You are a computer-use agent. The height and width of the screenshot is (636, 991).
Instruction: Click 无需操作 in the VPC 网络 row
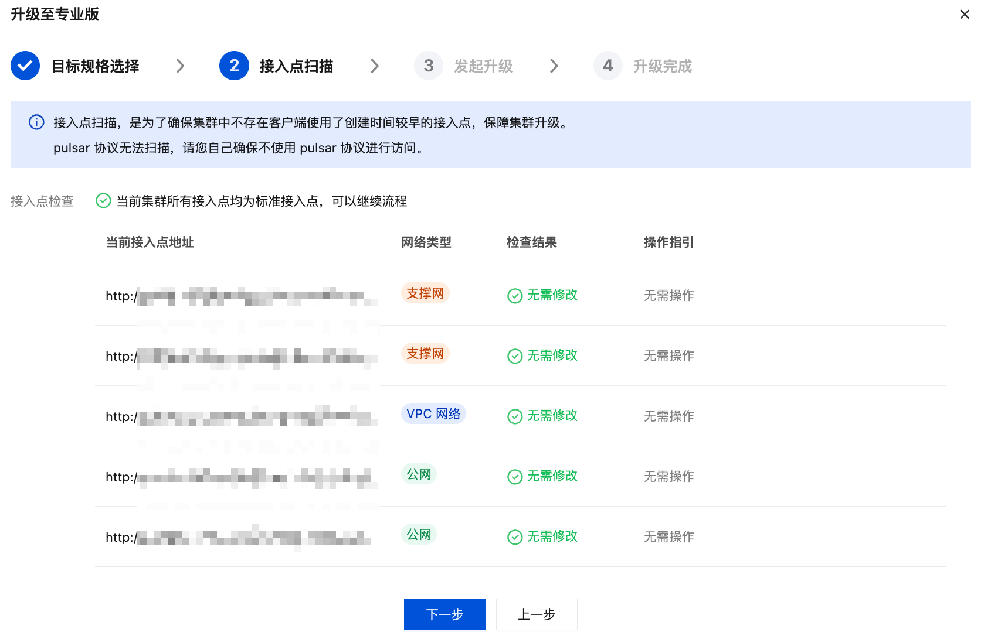[669, 416]
